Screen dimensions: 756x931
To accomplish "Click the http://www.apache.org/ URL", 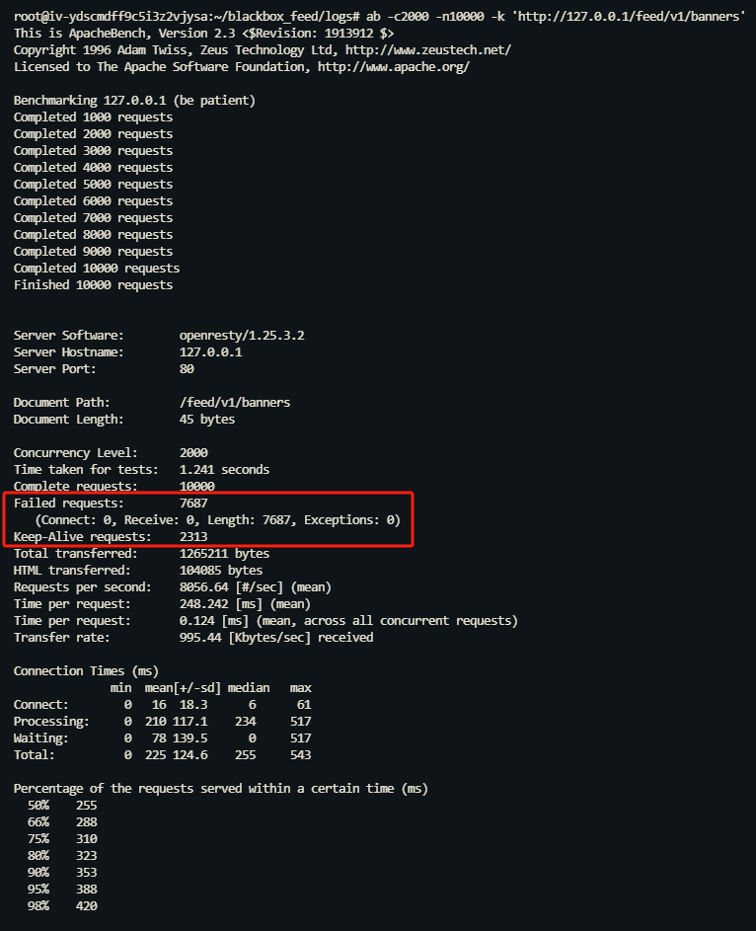I will pos(393,67).
